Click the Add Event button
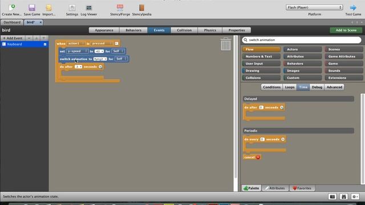 [x=13, y=38]
